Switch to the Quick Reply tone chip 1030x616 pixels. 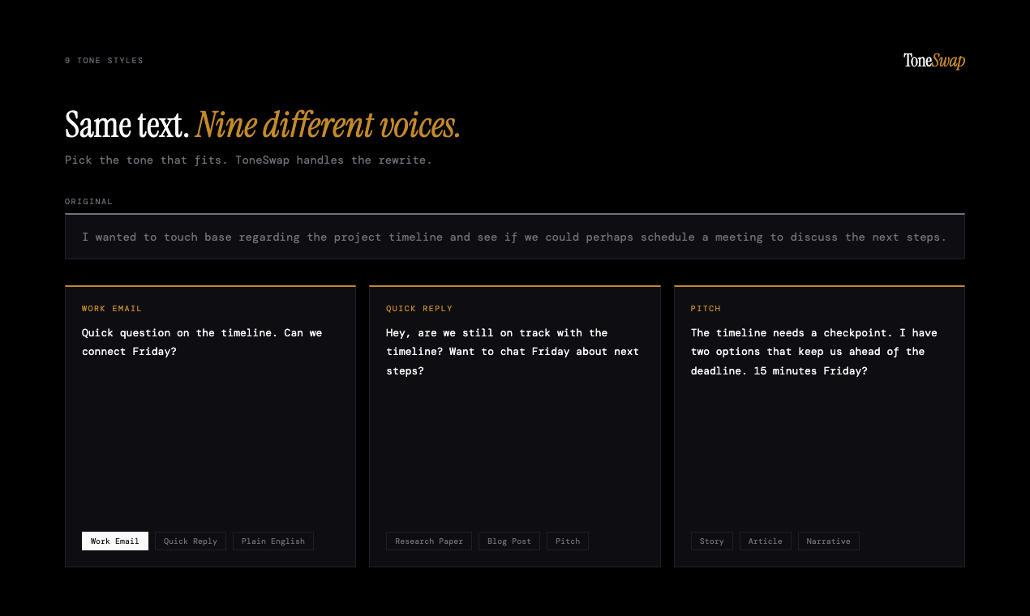tap(191, 541)
